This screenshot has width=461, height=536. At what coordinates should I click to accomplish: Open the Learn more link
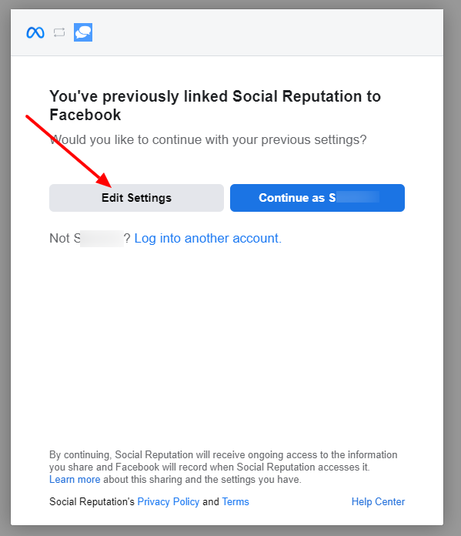75,479
